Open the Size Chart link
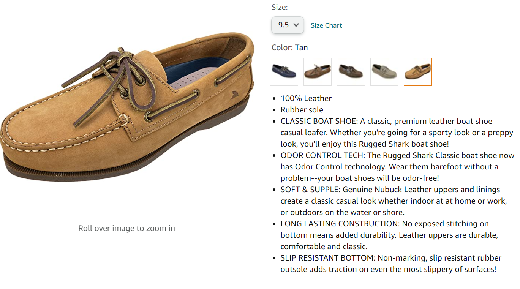Image resolution: width=520 pixels, height=289 pixels. click(x=326, y=25)
